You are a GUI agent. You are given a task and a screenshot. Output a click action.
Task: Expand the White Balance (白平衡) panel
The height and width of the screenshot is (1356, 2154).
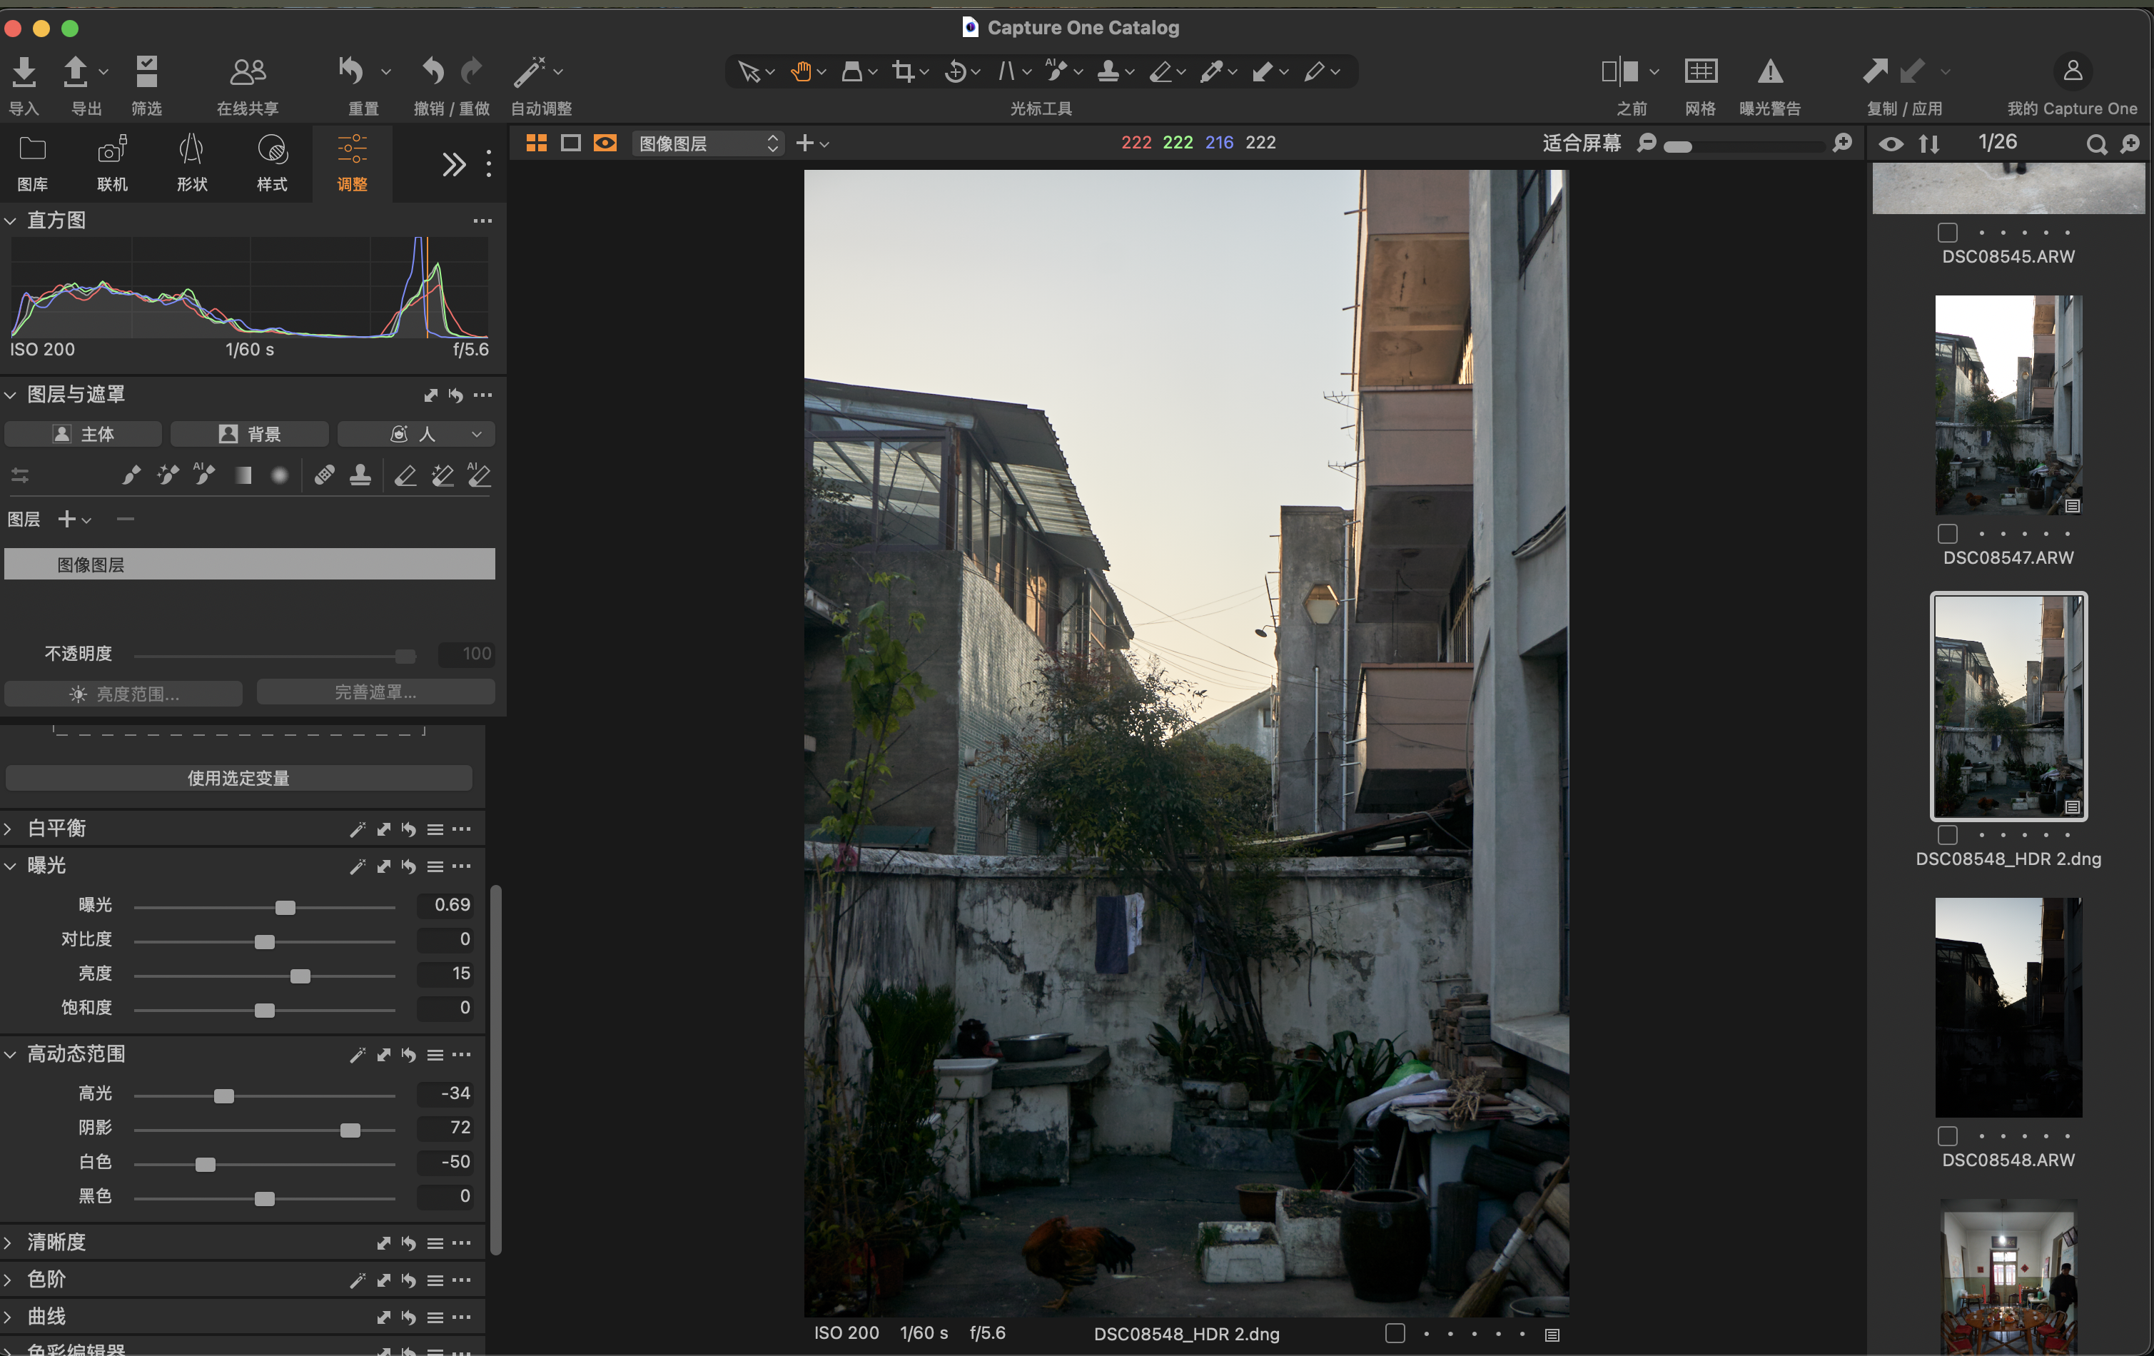[x=8, y=829]
